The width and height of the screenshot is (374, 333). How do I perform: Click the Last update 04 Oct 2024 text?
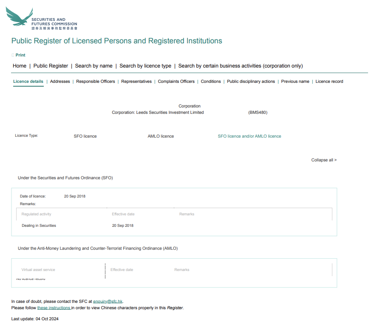tap(35, 319)
